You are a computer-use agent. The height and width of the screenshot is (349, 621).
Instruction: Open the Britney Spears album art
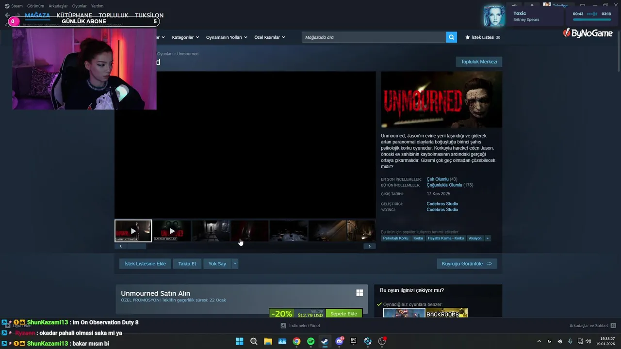click(x=494, y=16)
